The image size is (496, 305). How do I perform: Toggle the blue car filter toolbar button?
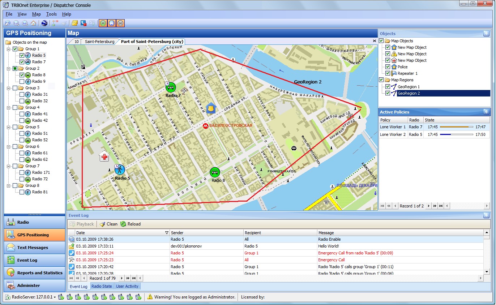tap(112, 23)
